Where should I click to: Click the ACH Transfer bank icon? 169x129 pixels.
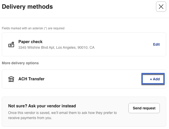pos(11,79)
